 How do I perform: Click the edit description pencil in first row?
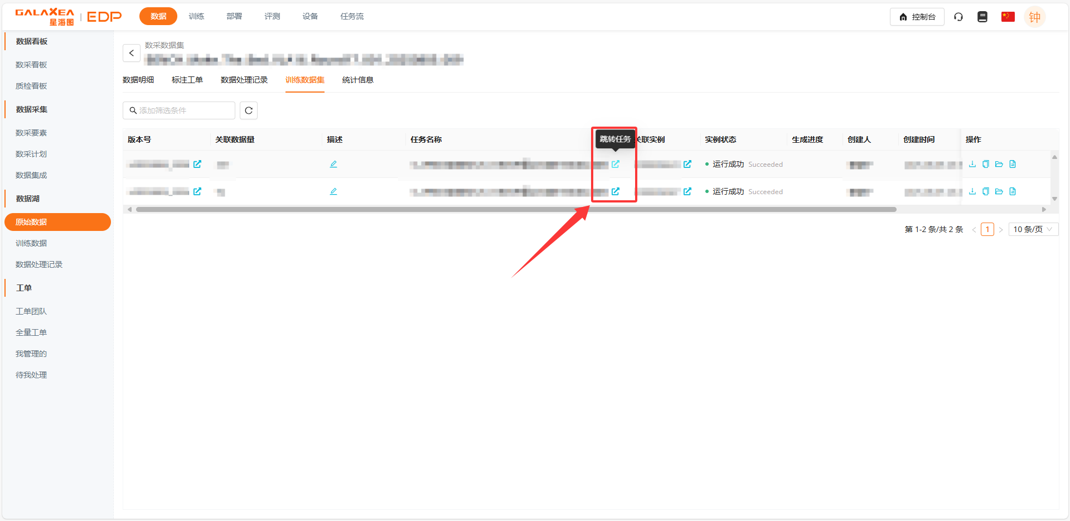(x=333, y=164)
